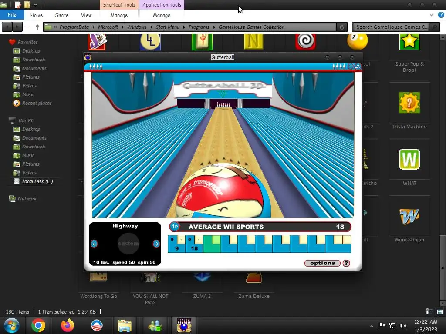The height and width of the screenshot is (334, 446).
Task: Open Local Disk (C:) in the tree
Action: (x=37, y=181)
